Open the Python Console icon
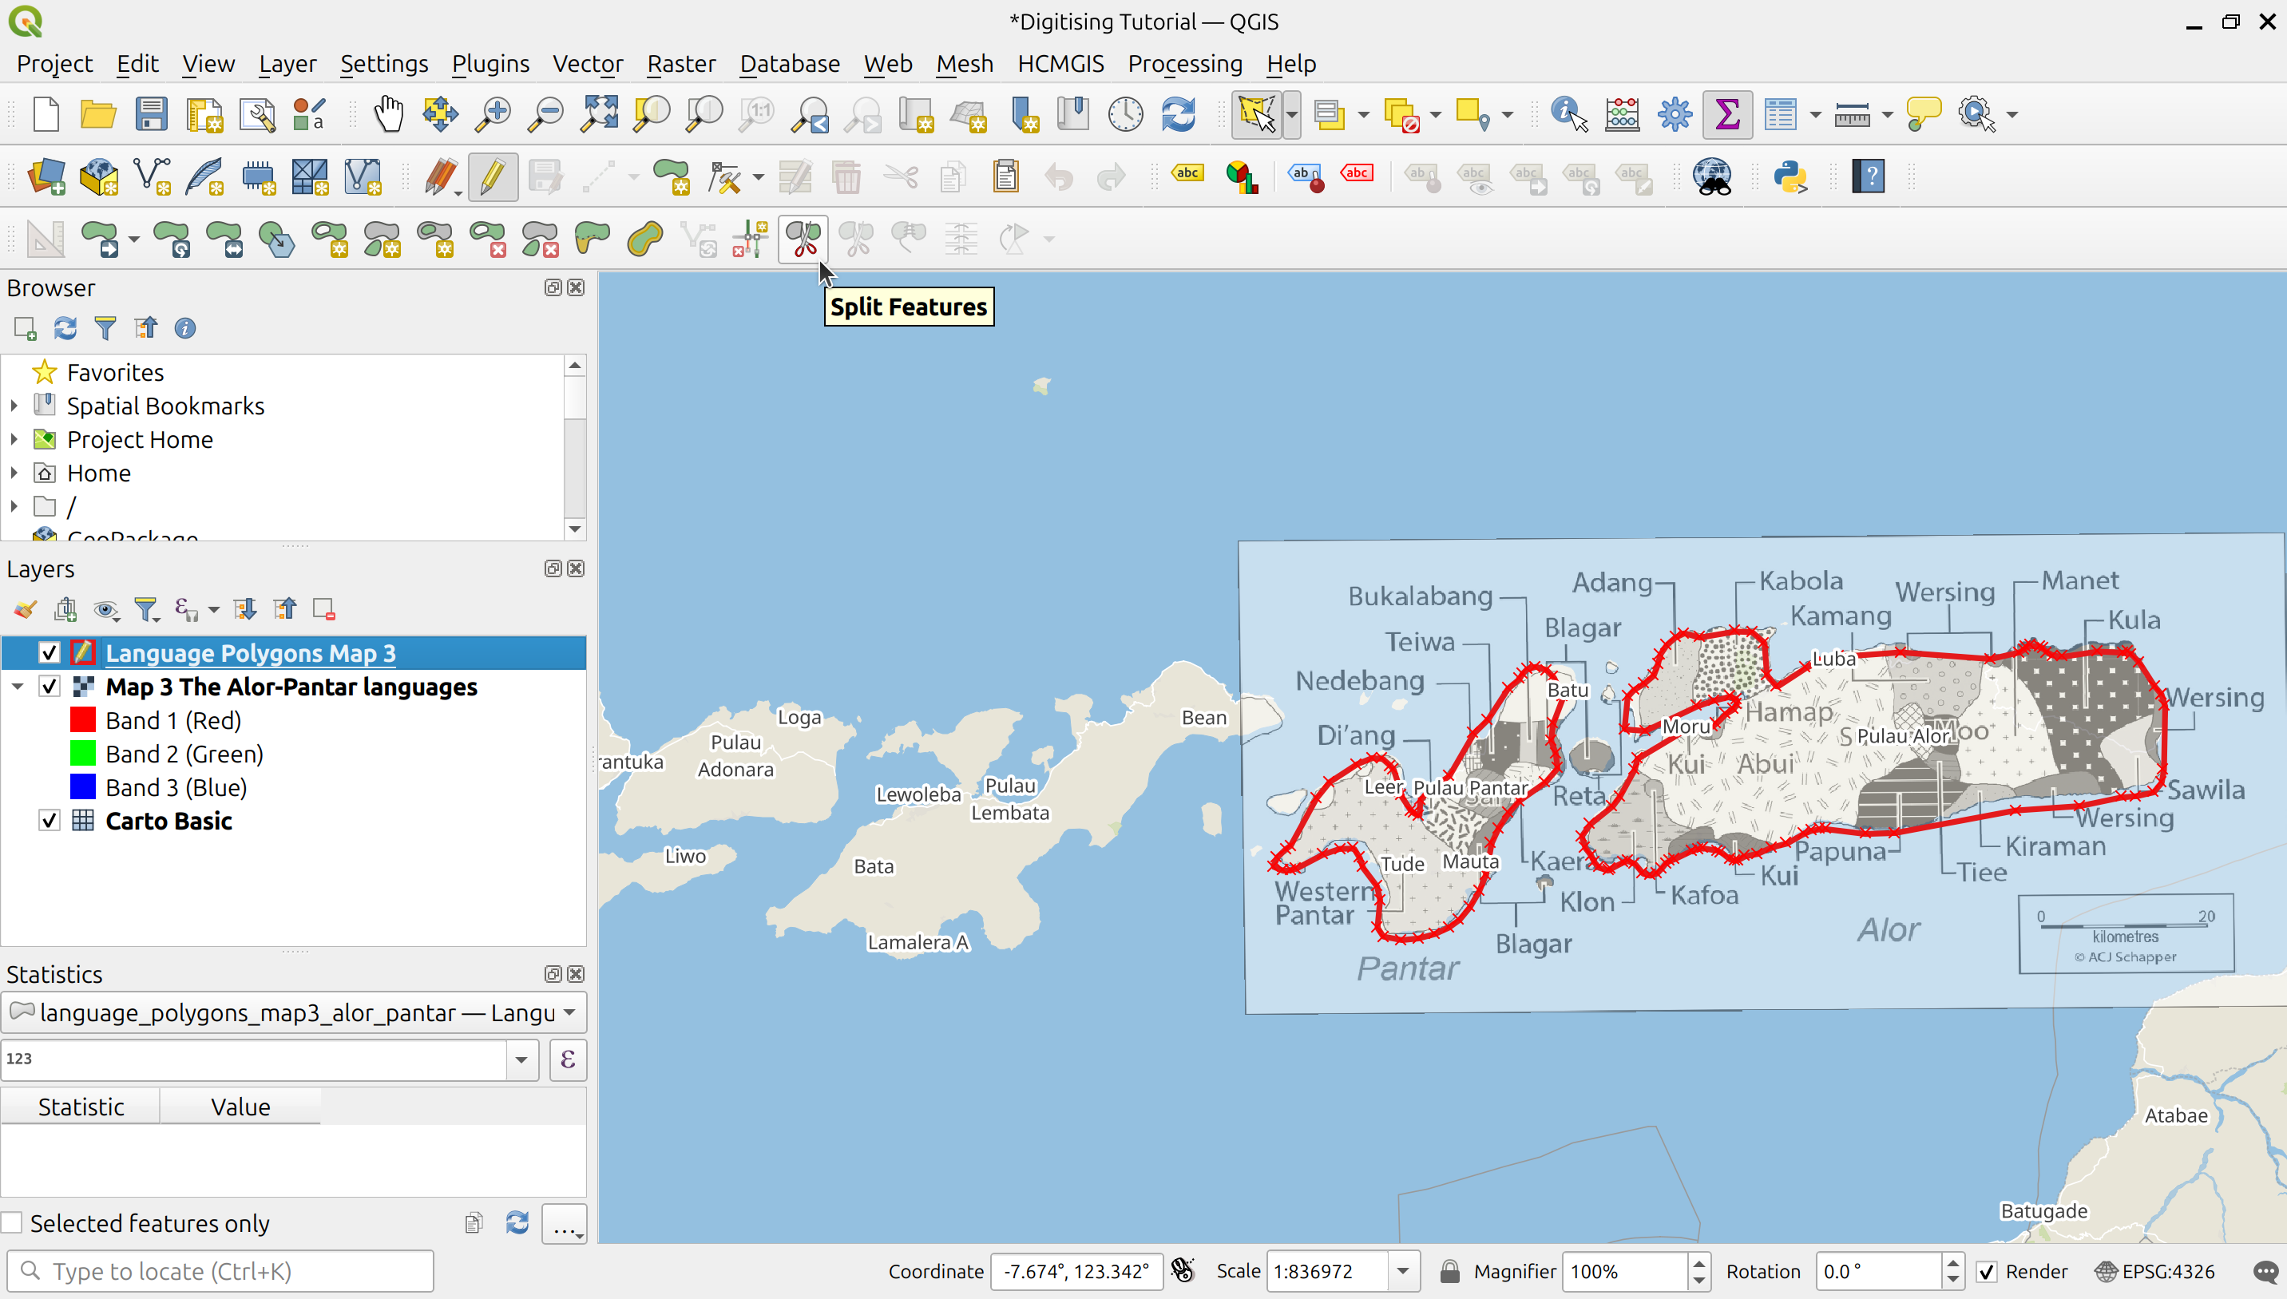 (1792, 176)
